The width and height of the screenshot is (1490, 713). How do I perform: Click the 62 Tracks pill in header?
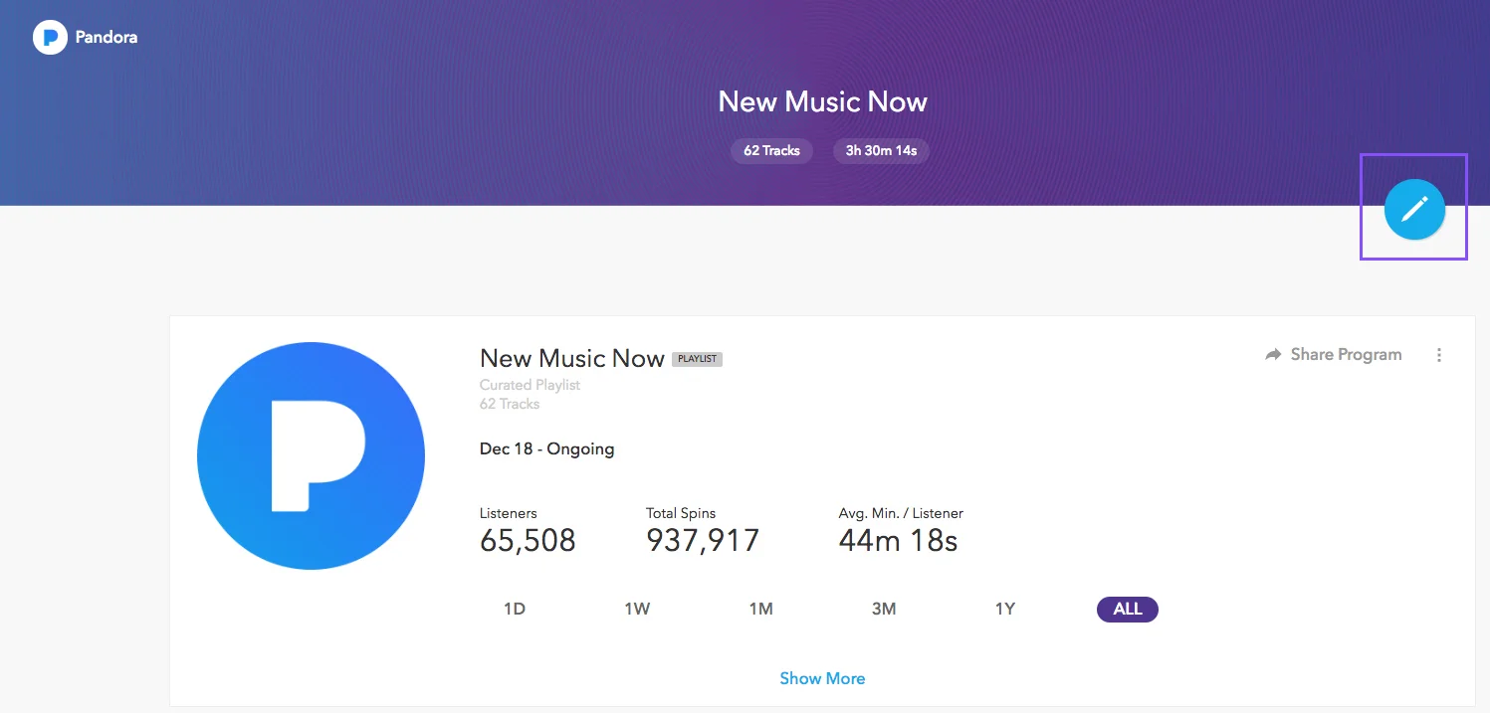point(772,151)
